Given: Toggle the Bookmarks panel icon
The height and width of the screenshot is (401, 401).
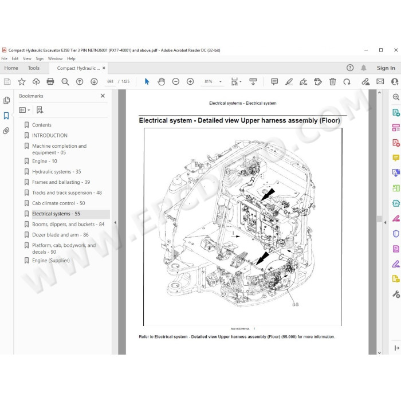Looking at the screenshot, I should tap(6, 116).
